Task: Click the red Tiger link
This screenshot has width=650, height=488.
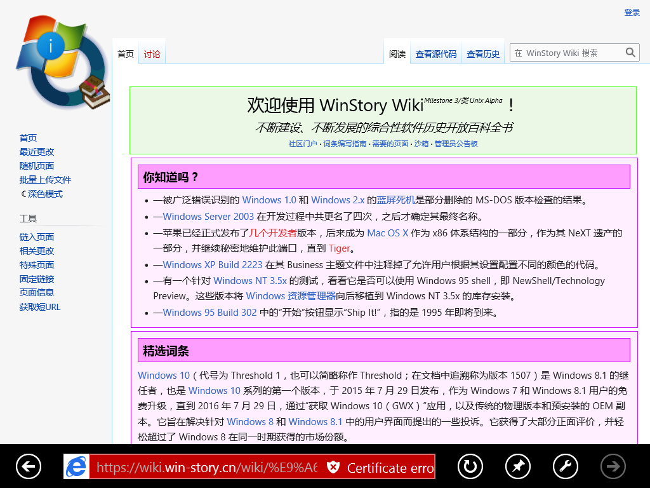Action: [339, 248]
